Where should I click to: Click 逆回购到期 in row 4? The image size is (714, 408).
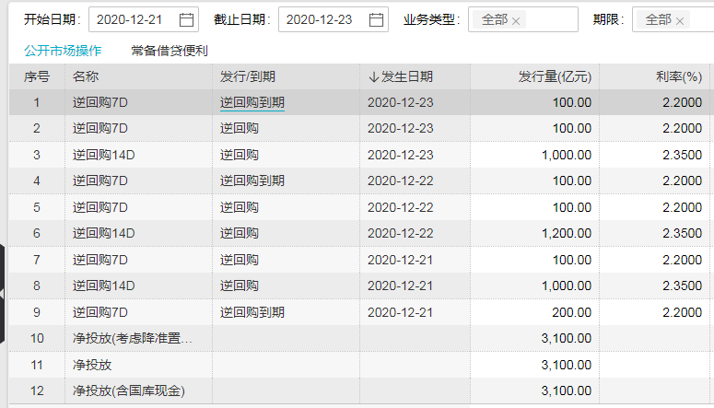click(x=252, y=181)
